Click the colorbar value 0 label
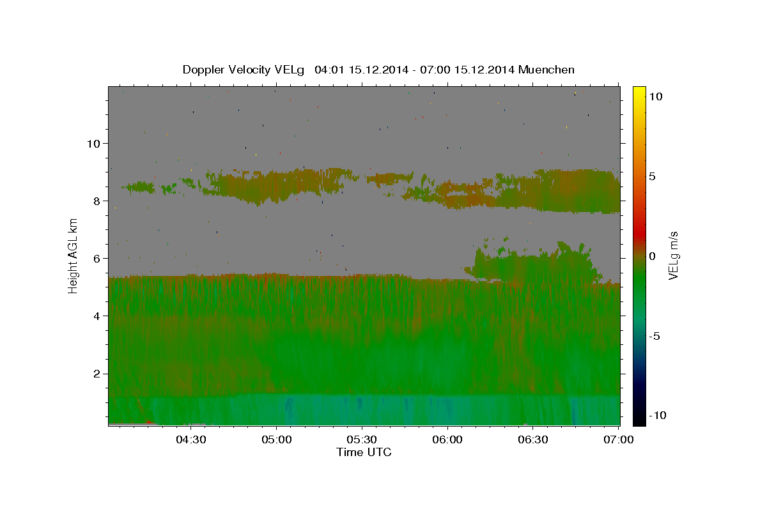The height and width of the screenshot is (511, 767). pyautogui.click(x=652, y=256)
